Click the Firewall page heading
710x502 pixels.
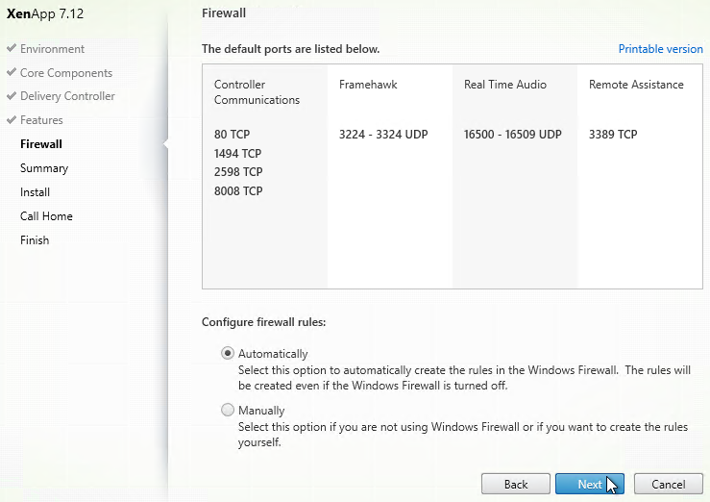point(224,13)
